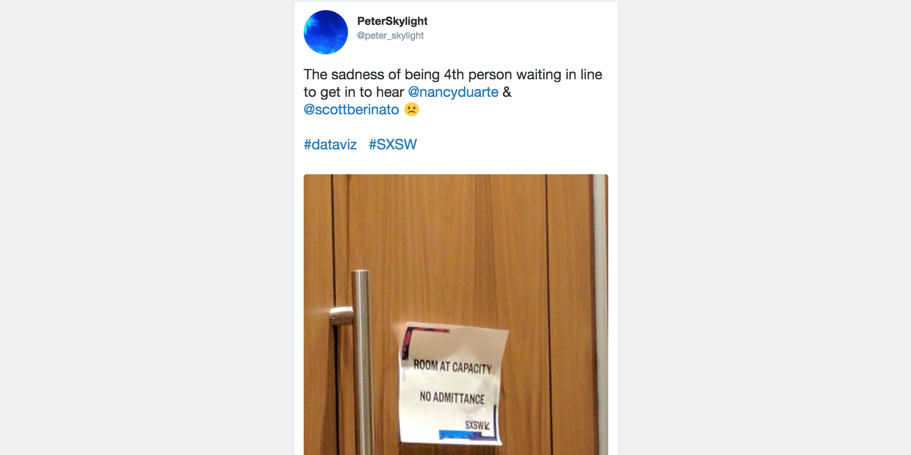Click the PeterSkylight display name

click(392, 21)
